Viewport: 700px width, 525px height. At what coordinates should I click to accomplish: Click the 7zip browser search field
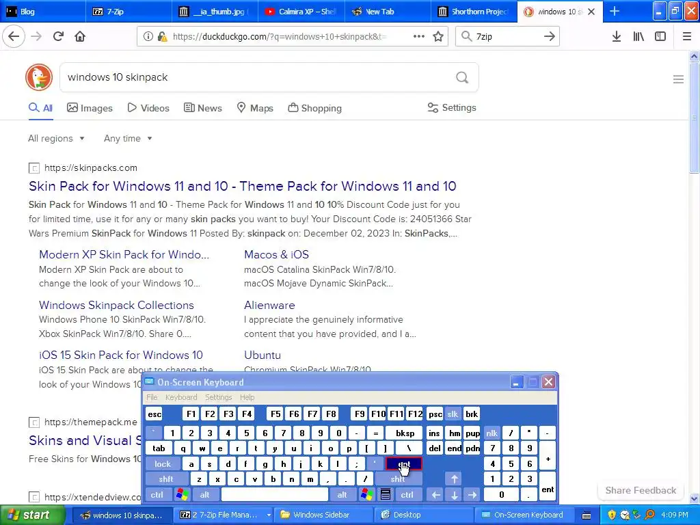(x=507, y=37)
